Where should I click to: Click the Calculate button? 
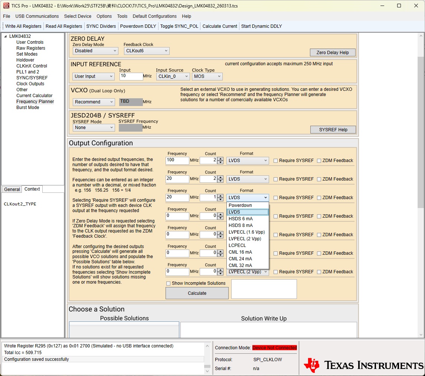(x=197, y=293)
